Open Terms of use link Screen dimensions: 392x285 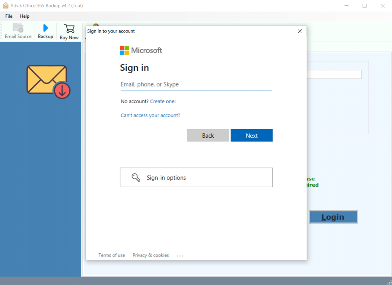[112, 255]
